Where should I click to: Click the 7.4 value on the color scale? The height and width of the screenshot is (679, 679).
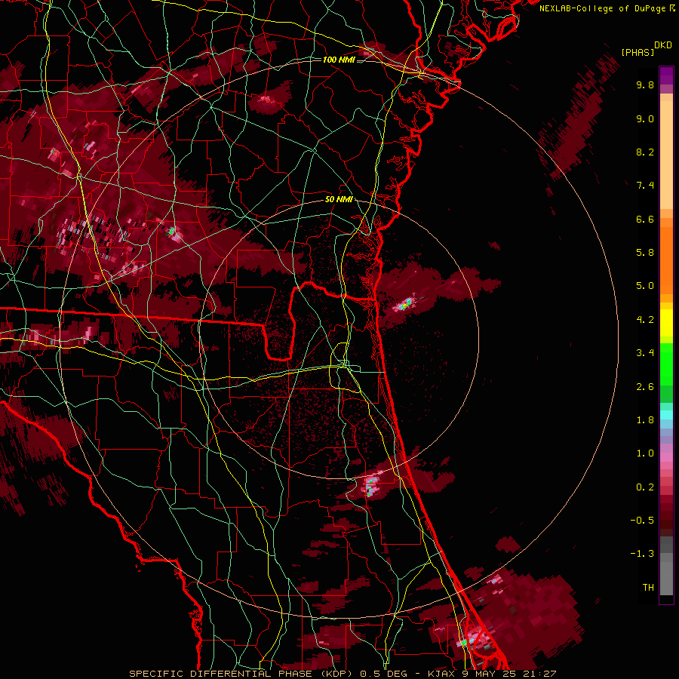645,186
